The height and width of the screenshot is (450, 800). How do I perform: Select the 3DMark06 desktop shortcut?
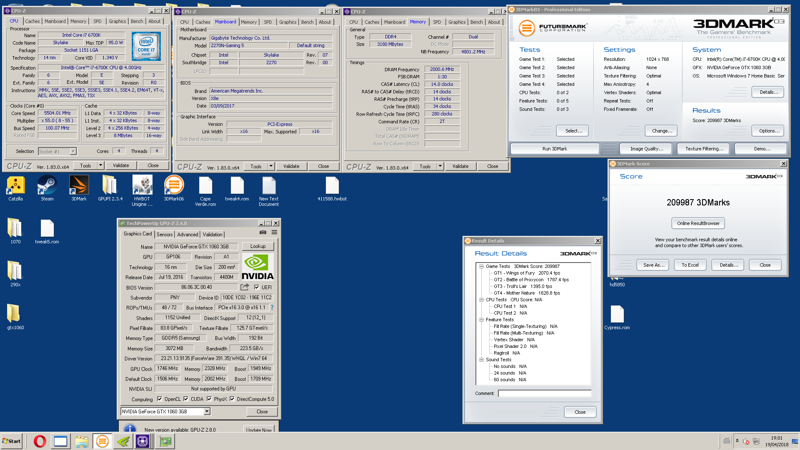[174, 188]
